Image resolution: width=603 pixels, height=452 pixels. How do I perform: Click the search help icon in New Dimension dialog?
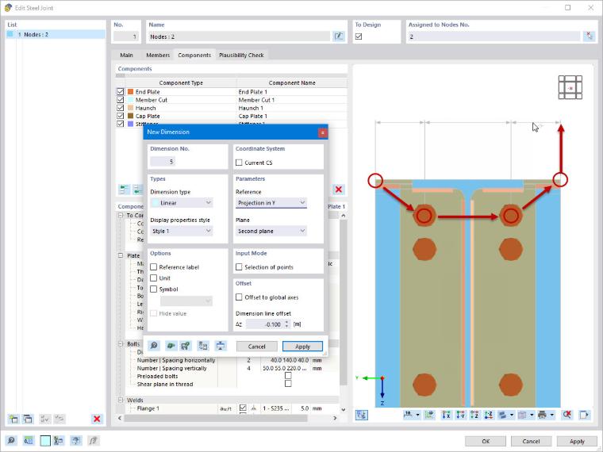pos(154,346)
